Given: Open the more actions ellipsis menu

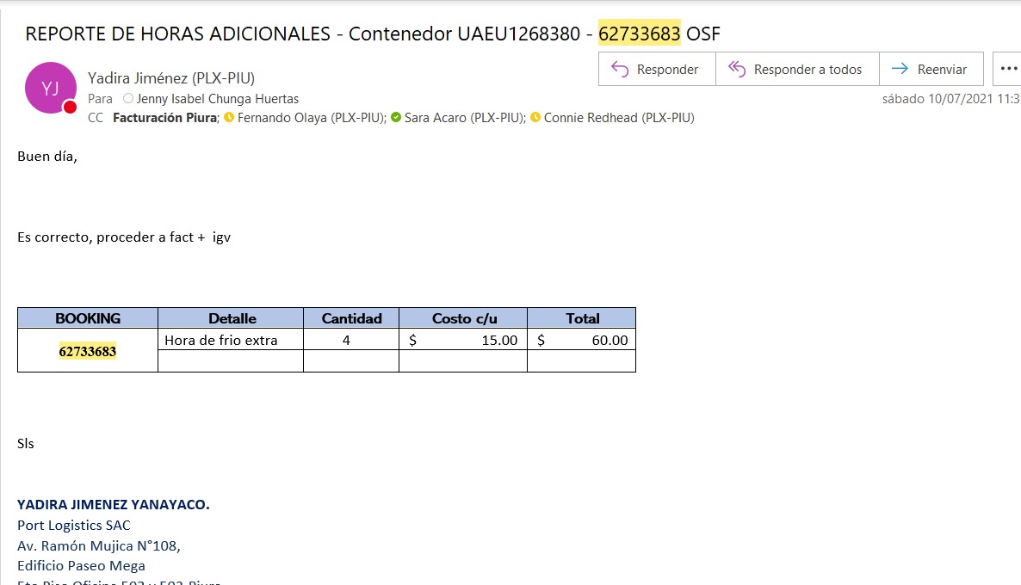Looking at the screenshot, I should pos(1008,69).
